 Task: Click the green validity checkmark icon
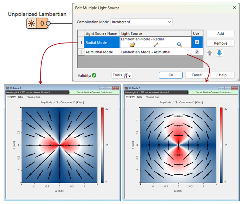click(94, 75)
